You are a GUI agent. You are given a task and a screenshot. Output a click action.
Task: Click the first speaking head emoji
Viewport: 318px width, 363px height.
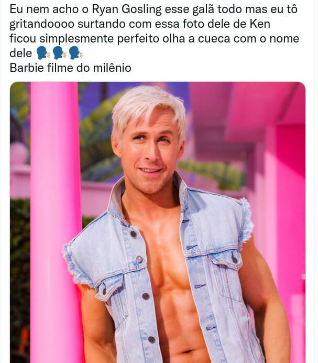pos(43,53)
